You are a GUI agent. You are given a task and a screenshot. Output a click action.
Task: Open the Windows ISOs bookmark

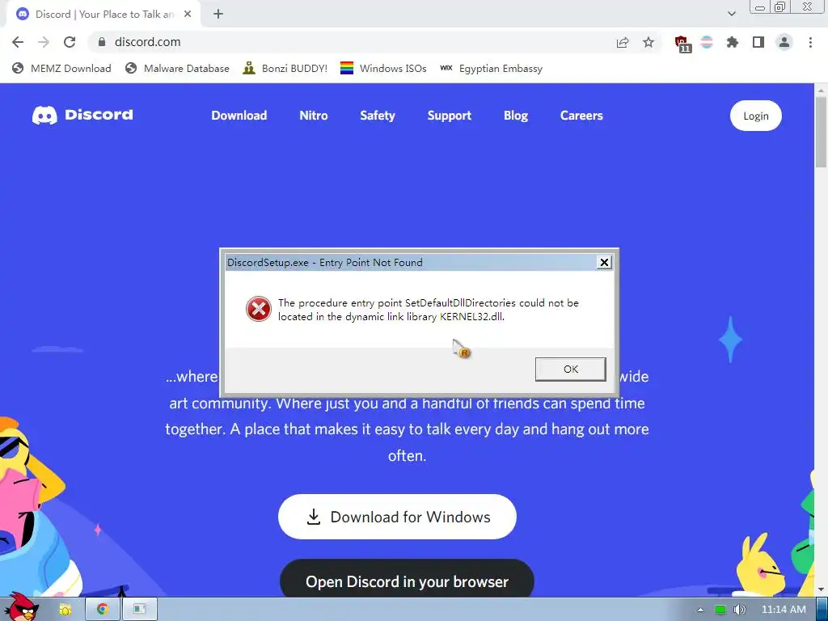point(383,69)
